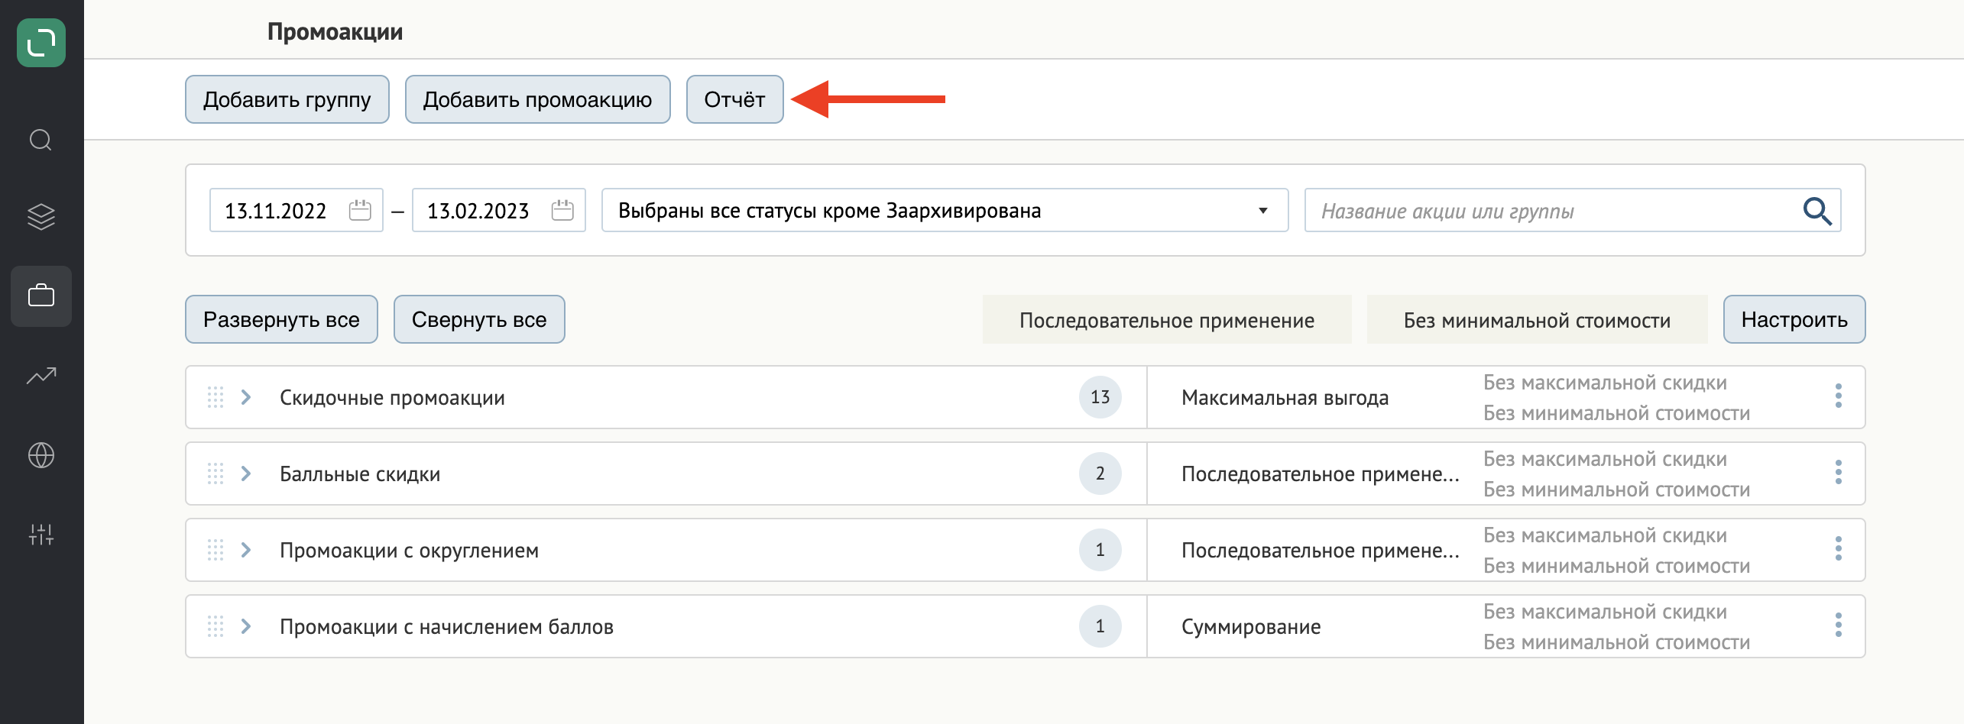Click the Без минимальной стоимости header label
The image size is (1964, 724).
1537,320
